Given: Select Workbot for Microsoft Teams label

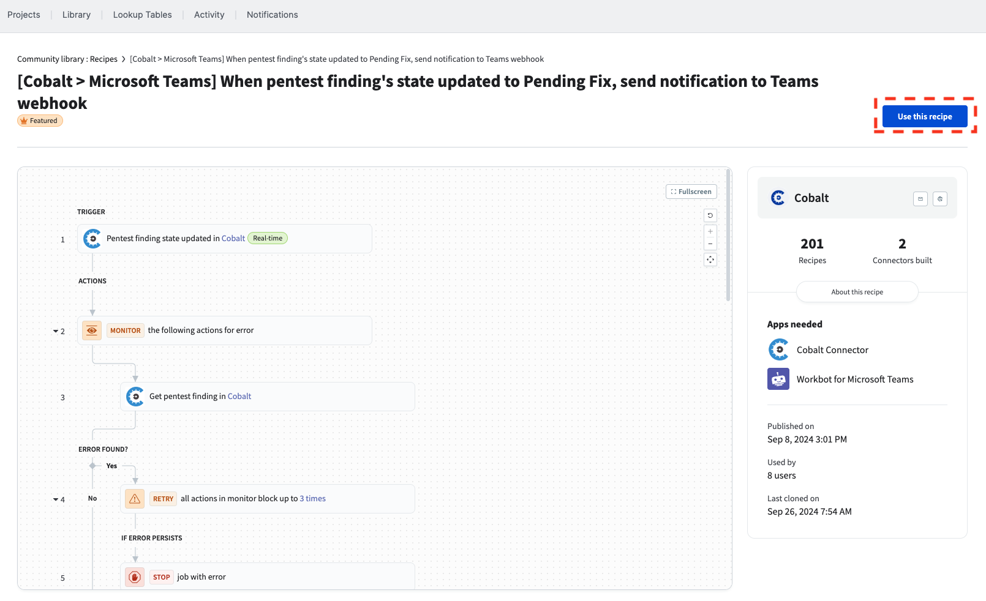Looking at the screenshot, I should [x=855, y=379].
